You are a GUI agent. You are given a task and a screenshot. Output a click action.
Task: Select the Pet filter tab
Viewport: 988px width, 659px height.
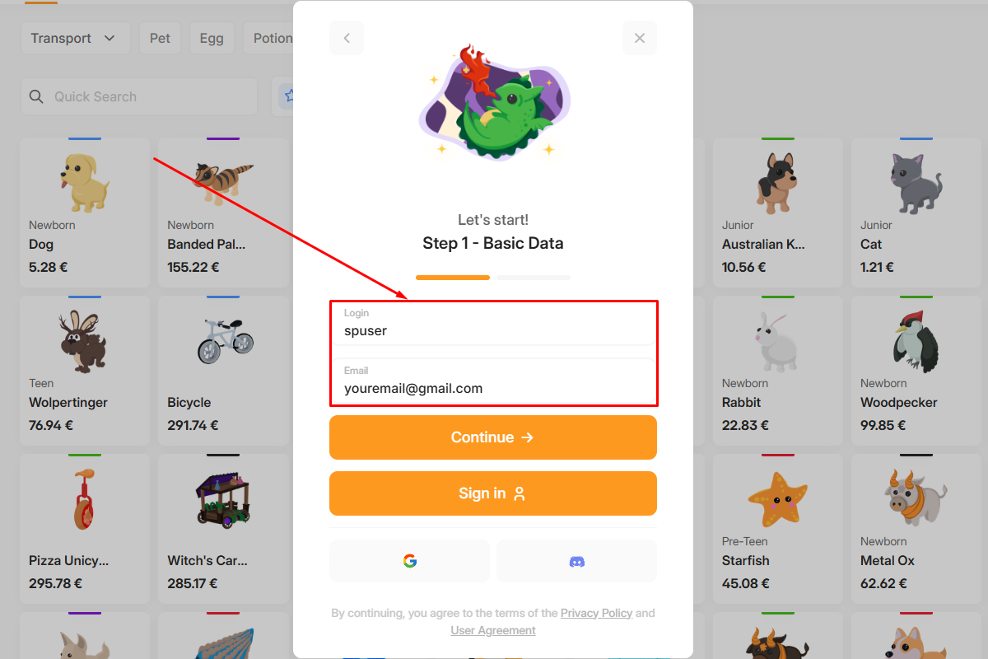pyautogui.click(x=161, y=38)
